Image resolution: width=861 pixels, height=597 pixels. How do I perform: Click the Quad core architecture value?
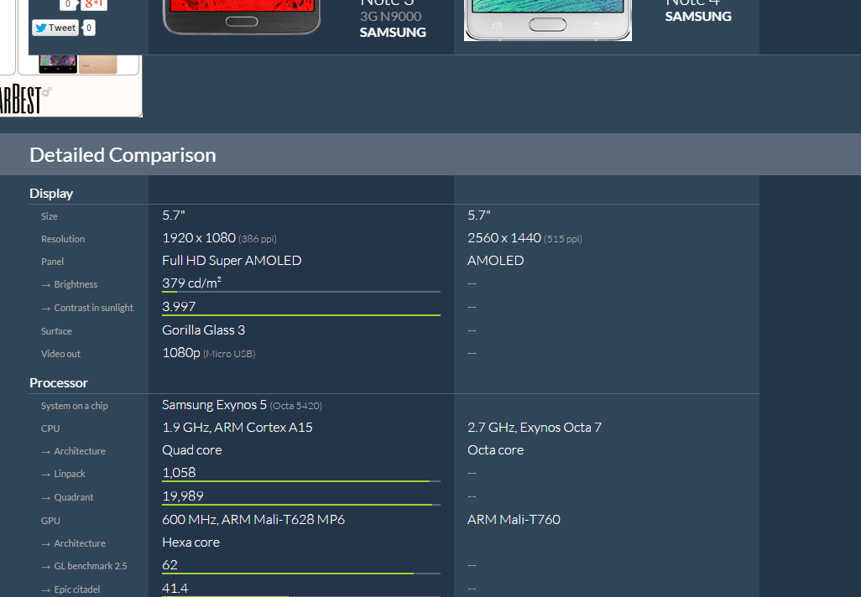click(192, 450)
